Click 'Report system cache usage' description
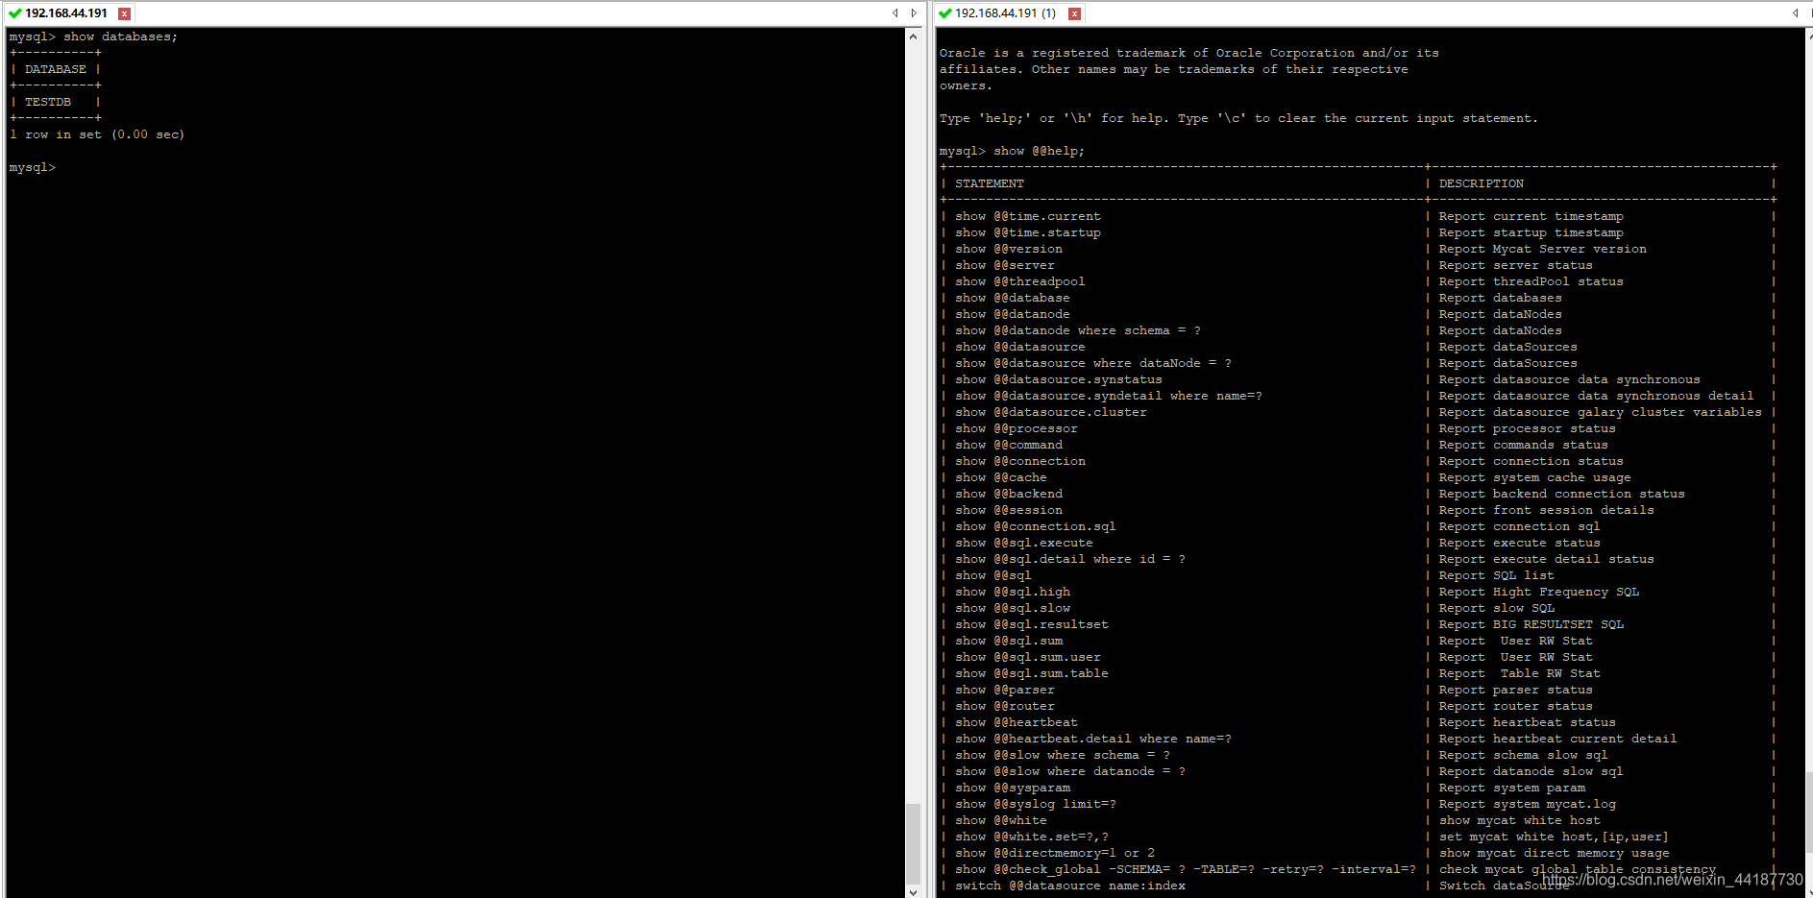 pyautogui.click(x=1535, y=477)
